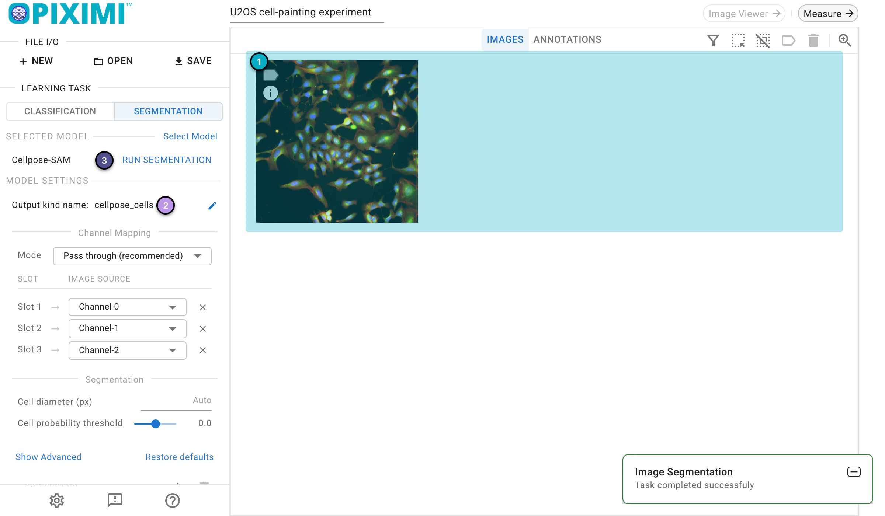Open the Image Viewer button
This screenshot has height=516, width=885.
[744, 14]
